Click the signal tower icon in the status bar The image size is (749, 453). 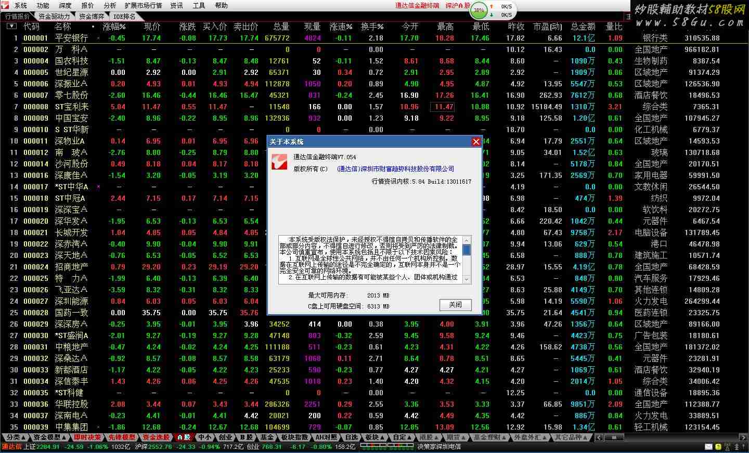pos(727,447)
